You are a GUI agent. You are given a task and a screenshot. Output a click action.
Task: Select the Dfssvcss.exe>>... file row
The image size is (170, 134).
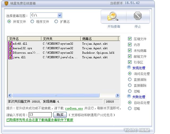click(x=64, y=53)
